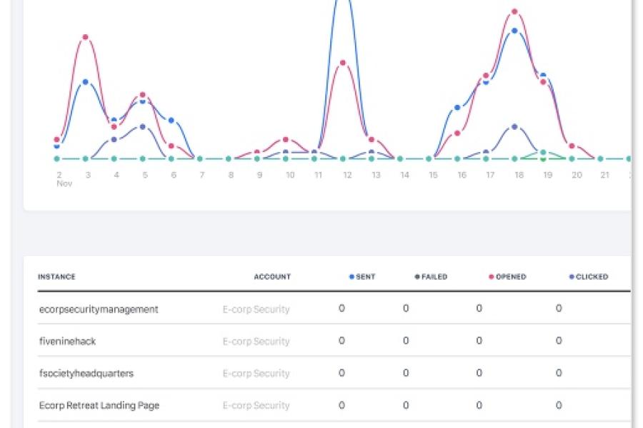Click E-corp Security account in fiveninehack row

pos(256,341)
